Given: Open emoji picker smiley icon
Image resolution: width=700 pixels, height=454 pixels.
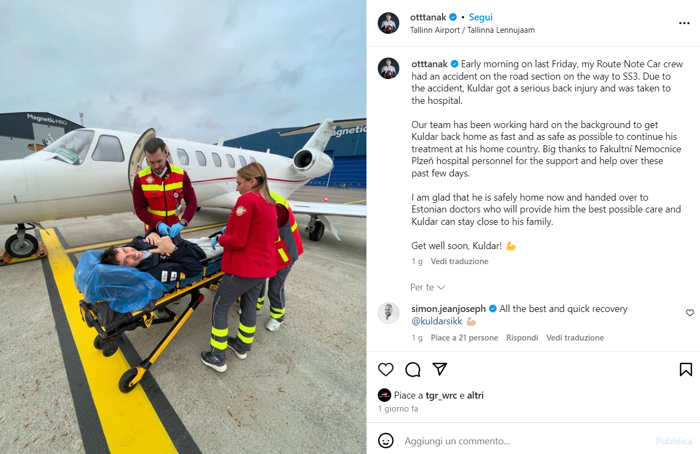Looking at the screenshot, I should [x=386, y=441].
